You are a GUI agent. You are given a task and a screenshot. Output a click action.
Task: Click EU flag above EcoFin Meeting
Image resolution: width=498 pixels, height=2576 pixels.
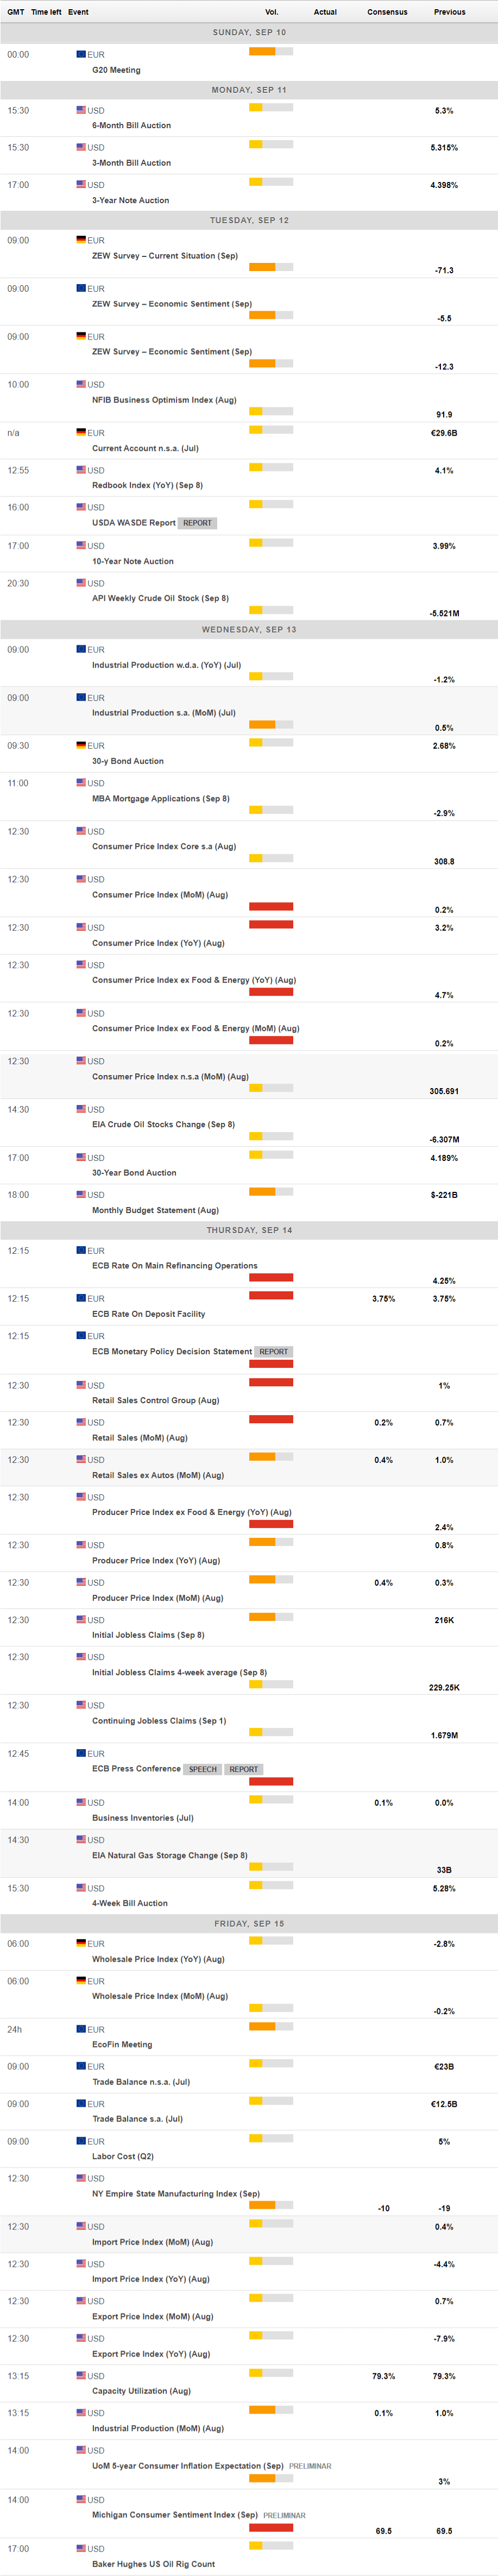[x=81, y=2029]
